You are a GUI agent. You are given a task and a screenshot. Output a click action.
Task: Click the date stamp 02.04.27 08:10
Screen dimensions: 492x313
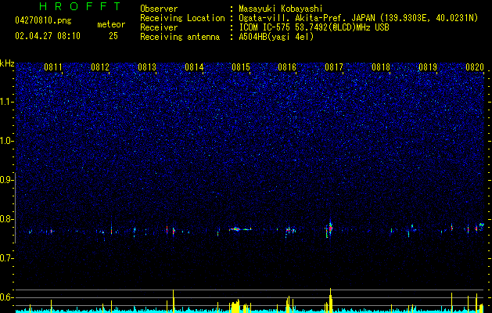tap(48, 36)
